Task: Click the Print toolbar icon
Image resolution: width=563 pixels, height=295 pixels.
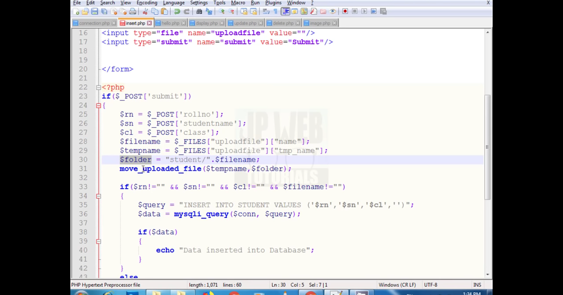Action: (133, 11)
